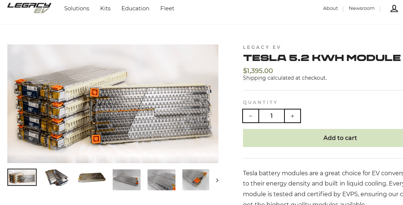This screenshot has width=403, height=205.
Task: Decrease quantity with the minus button
Action: [251, 116]
